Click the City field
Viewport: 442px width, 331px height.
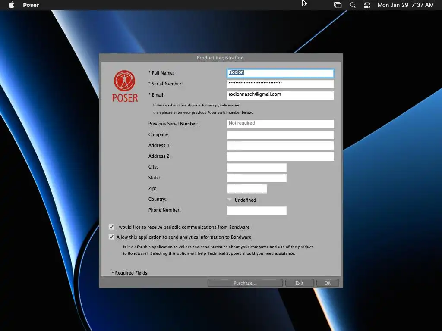point(256,167)
